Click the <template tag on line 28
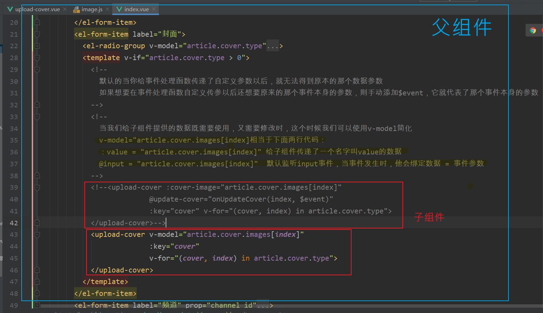 tap(101, 58)
